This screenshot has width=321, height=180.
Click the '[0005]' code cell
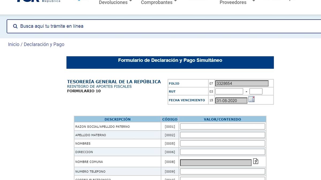coord(170,143)
